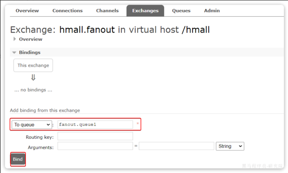The height and width of the screenshot is (173, 288).
Task: Focus the fanout.queue1 destination field
Action: [95, 125]
